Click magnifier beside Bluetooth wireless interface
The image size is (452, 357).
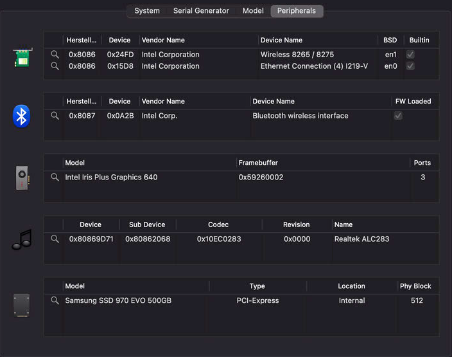(55, 116)
